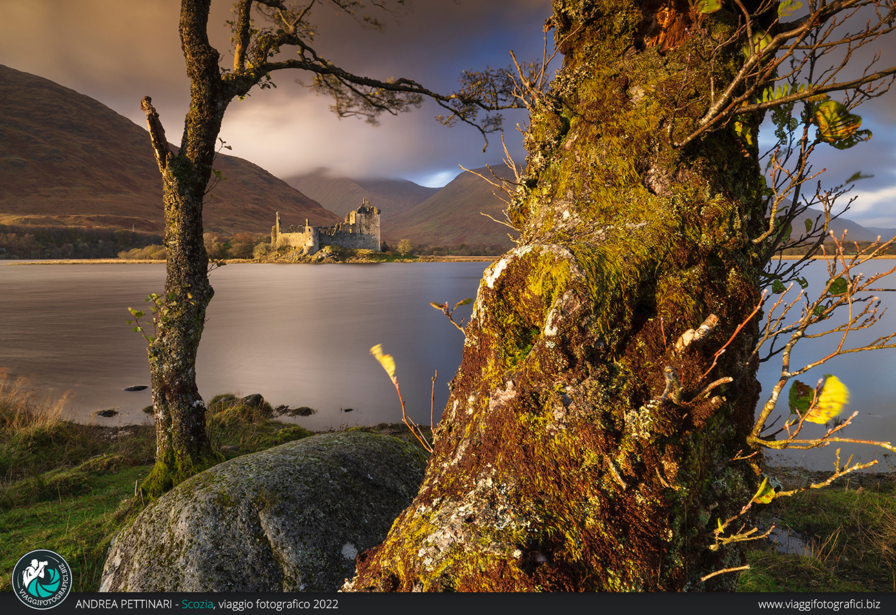The image size is (896, 615).
Task: Click the green-yellow leaf at upper right
Action: [837, 123]
